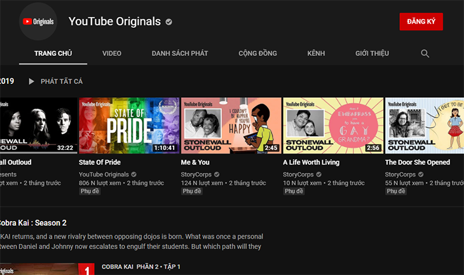
Task: Click Phụ đề badge under A Life Worth Living
Action: click(294, 191)
